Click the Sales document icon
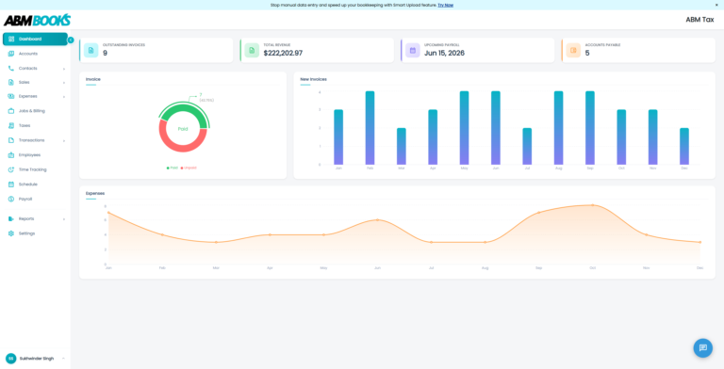 (x=11, y=83)
